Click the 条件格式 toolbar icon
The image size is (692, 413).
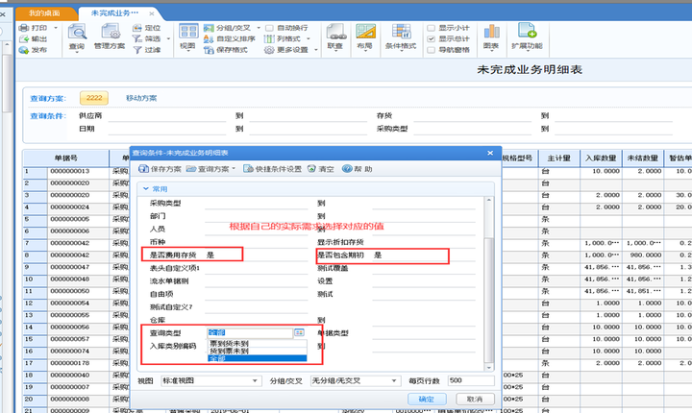point(401,33)
